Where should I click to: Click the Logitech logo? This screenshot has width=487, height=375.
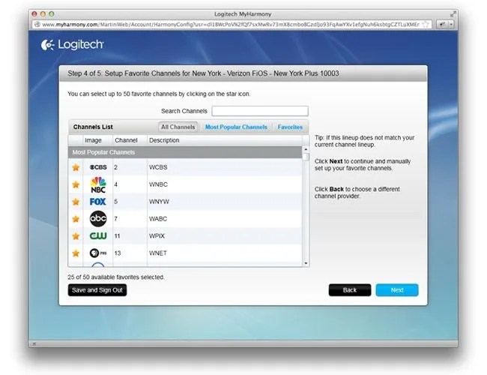click(73, 44)
